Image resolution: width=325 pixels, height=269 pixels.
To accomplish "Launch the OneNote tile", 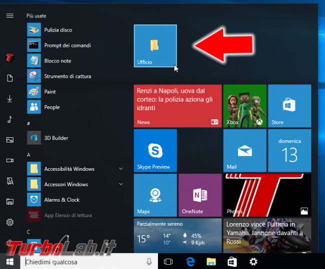I will click(x=200, y=195).
